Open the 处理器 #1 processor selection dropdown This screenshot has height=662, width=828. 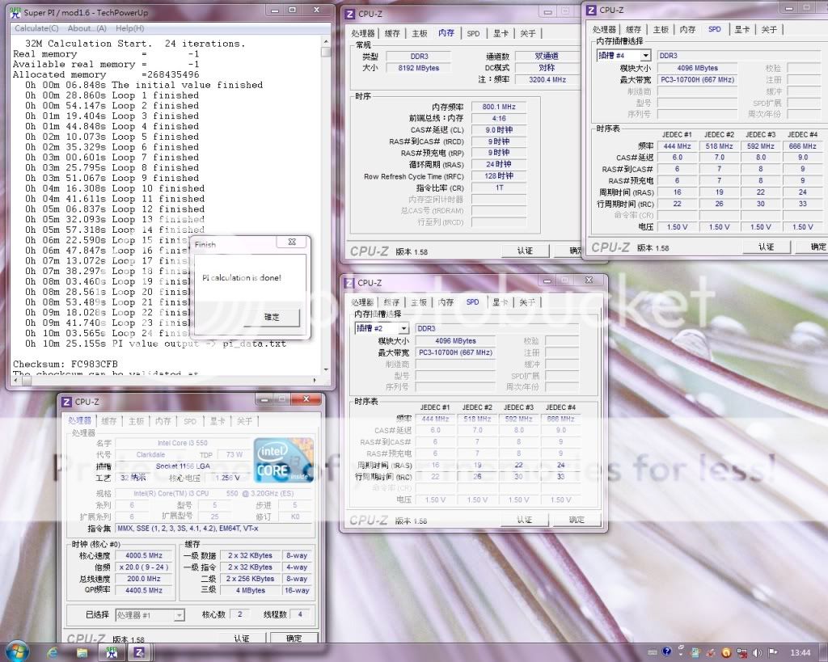[178, 615]
